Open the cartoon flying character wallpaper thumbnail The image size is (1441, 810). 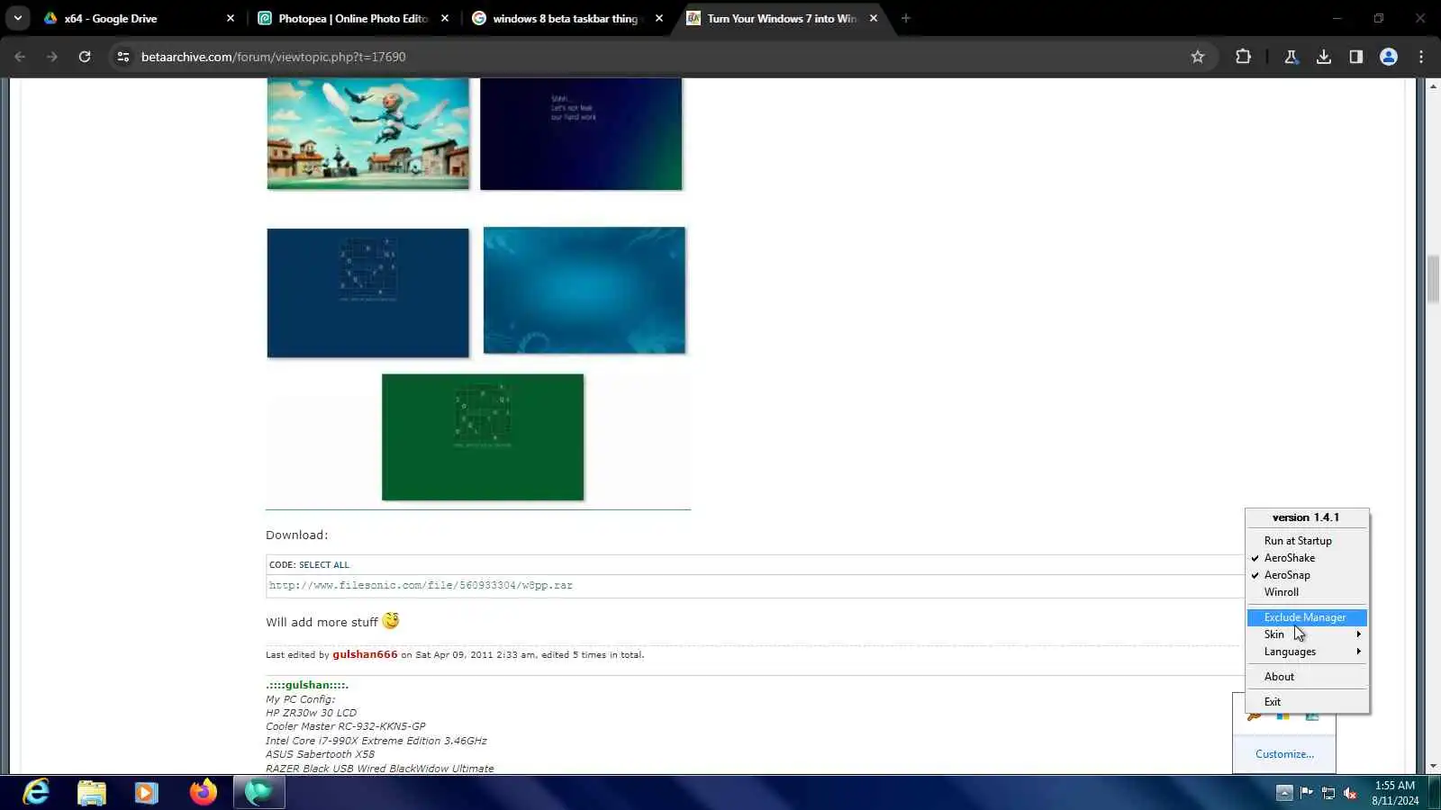point(368,133)
